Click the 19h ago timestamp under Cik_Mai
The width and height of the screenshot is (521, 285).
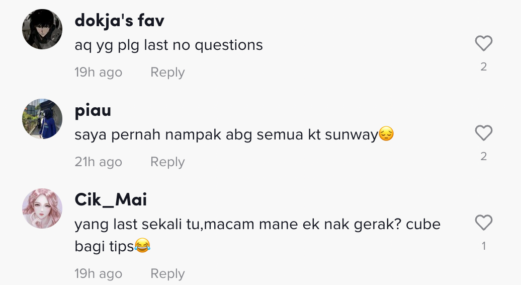click(x=98, y=274)
